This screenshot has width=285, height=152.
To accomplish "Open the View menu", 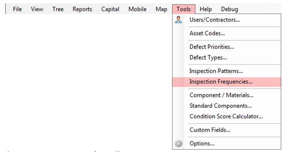I will click(x=37, y=9).
